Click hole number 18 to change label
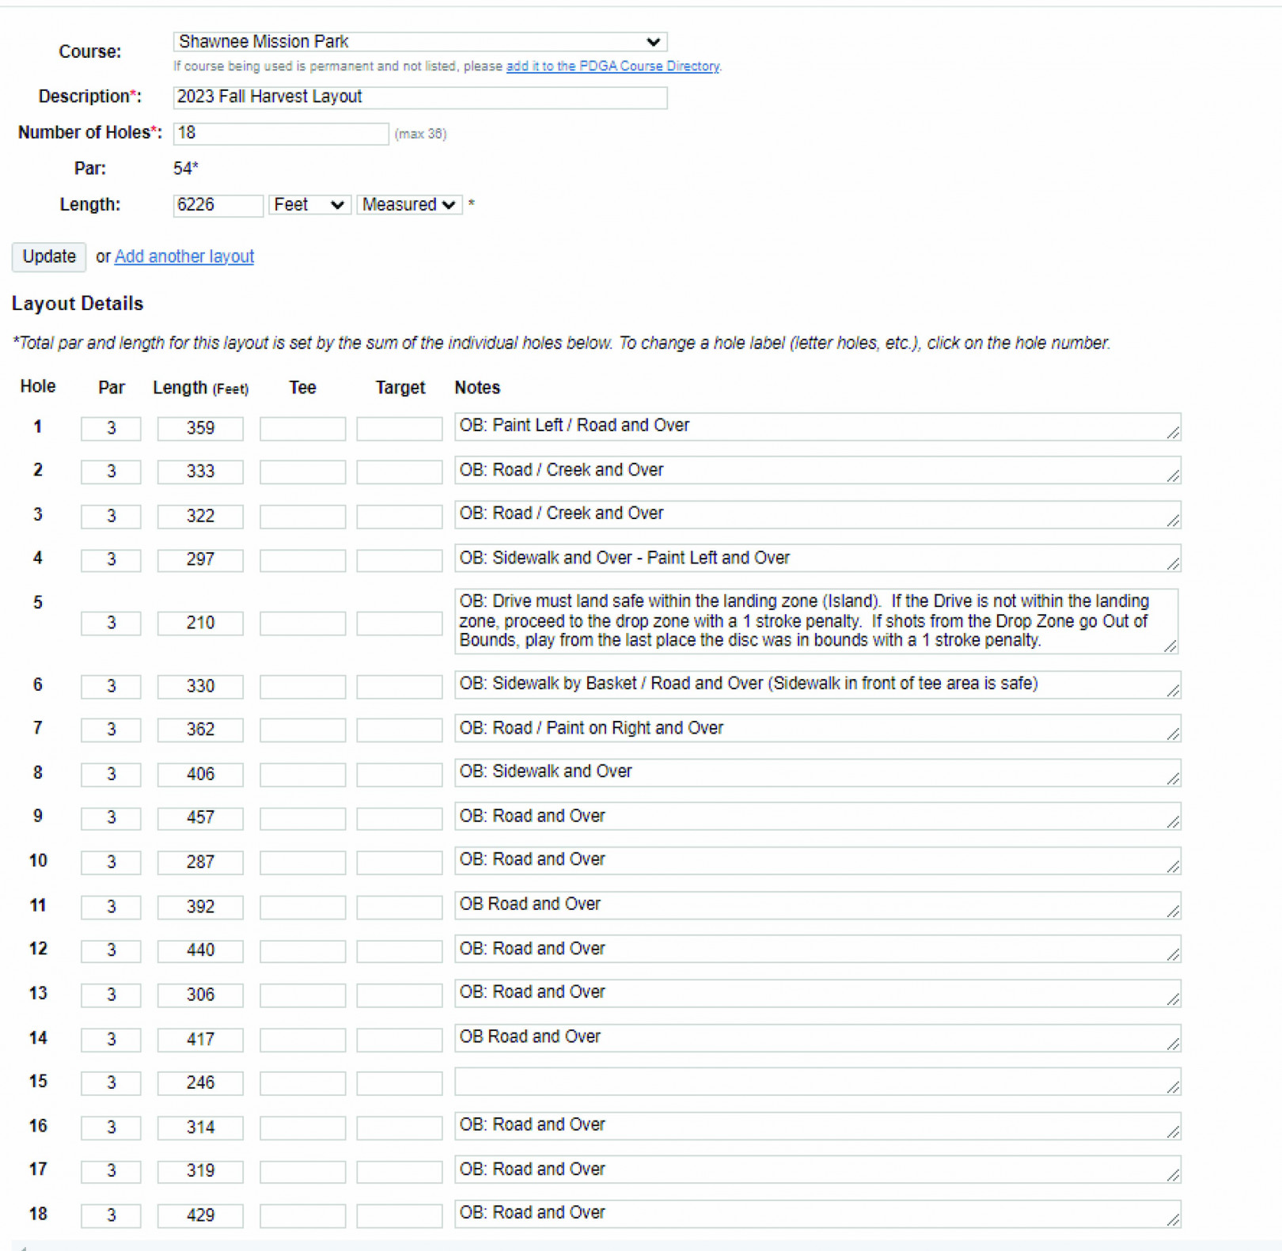 point(38,1214)
